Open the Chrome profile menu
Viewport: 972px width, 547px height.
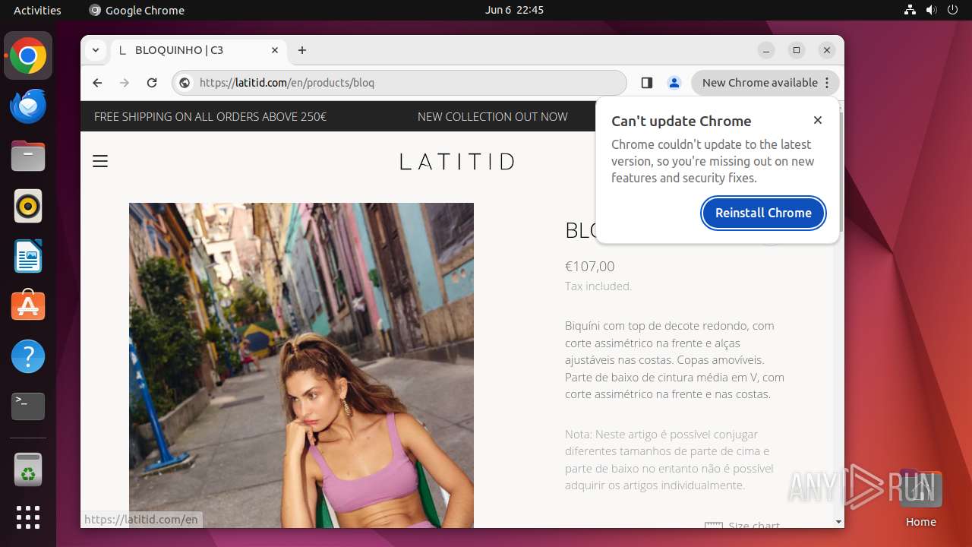[674, 83]
